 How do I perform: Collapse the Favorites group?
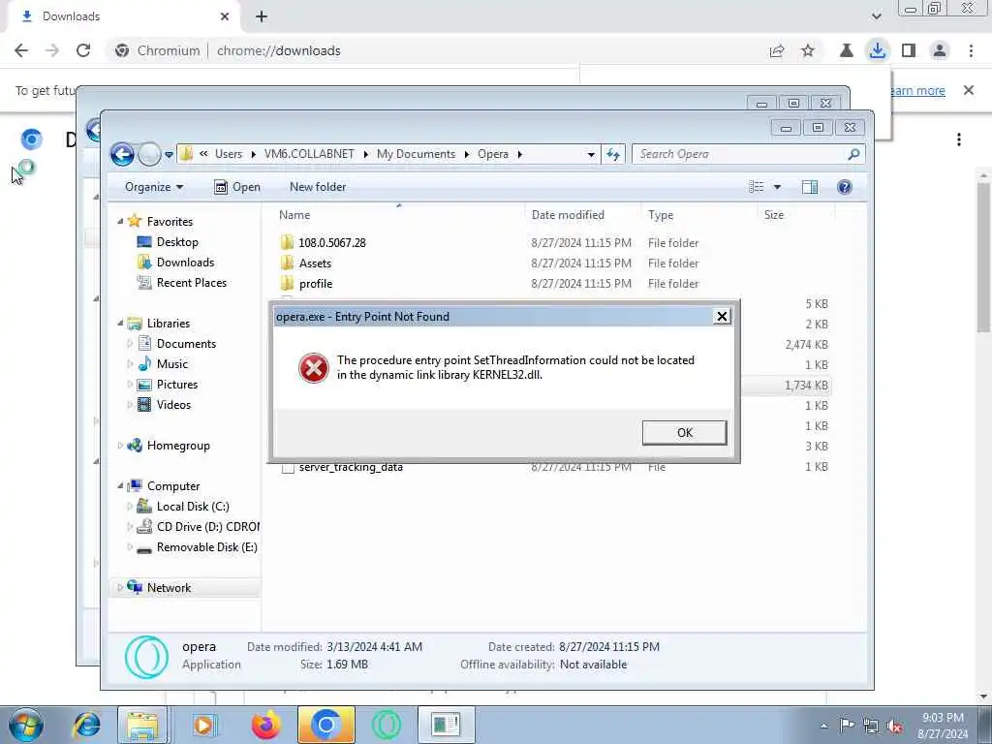(x=120, y=222)
